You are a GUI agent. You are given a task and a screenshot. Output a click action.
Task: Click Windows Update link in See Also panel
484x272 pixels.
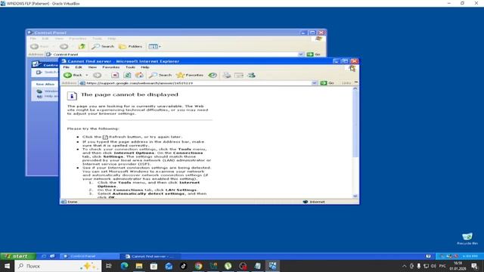[x=48, y=91]
